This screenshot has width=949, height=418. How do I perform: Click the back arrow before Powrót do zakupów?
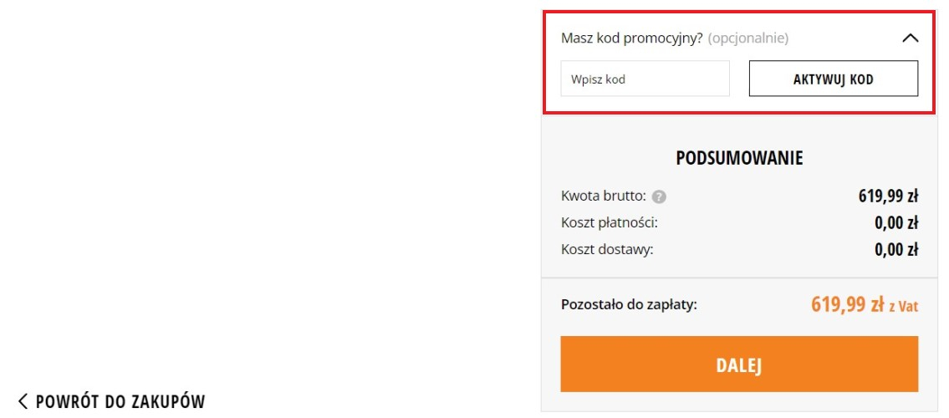[23, 401]
